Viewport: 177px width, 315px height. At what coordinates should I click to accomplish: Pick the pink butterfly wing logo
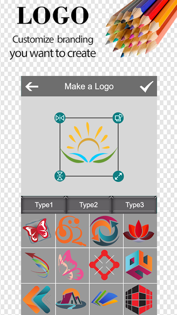72,265
